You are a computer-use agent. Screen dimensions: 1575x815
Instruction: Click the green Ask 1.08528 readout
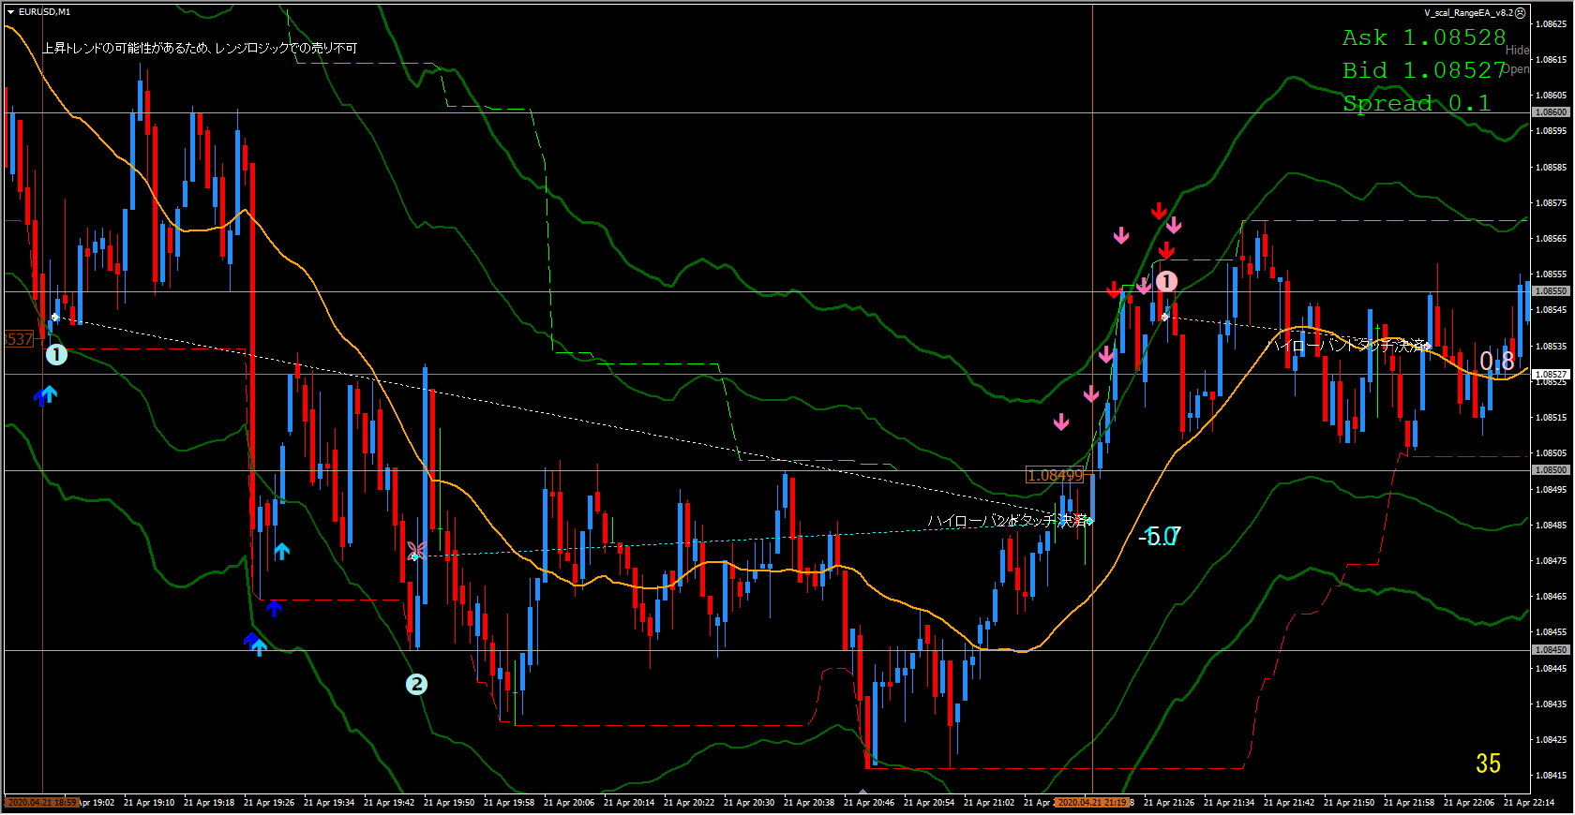[1424, 37]
